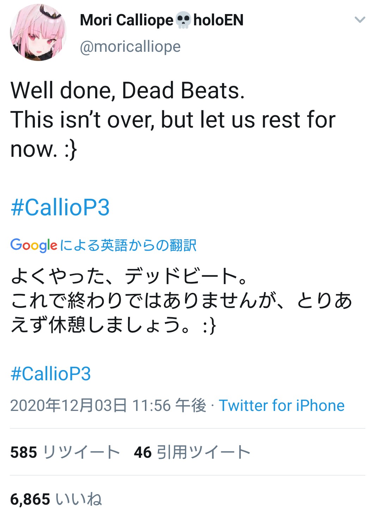View the 46 引用ツイート quote tweets
The image size is (378, 511).
pos(192,452)
